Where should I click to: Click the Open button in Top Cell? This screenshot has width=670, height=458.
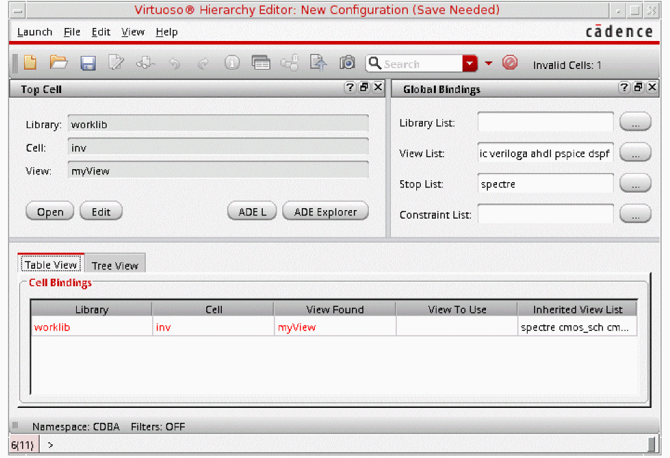tap(50, 212)
